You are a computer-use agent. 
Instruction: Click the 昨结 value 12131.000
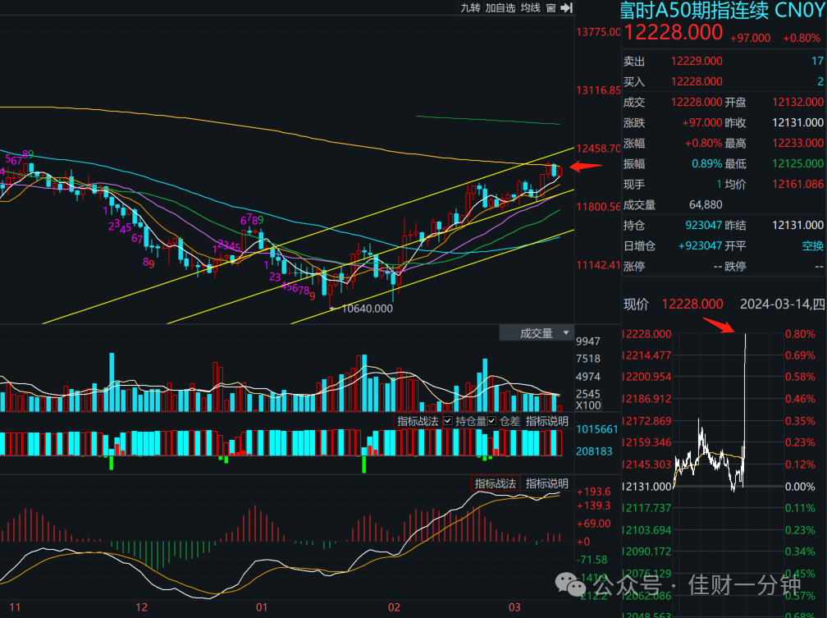coord(798,226)
